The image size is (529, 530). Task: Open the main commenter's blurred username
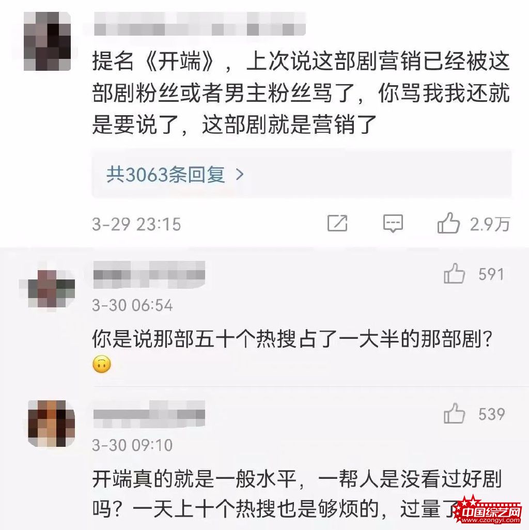(x=200, y=24)
